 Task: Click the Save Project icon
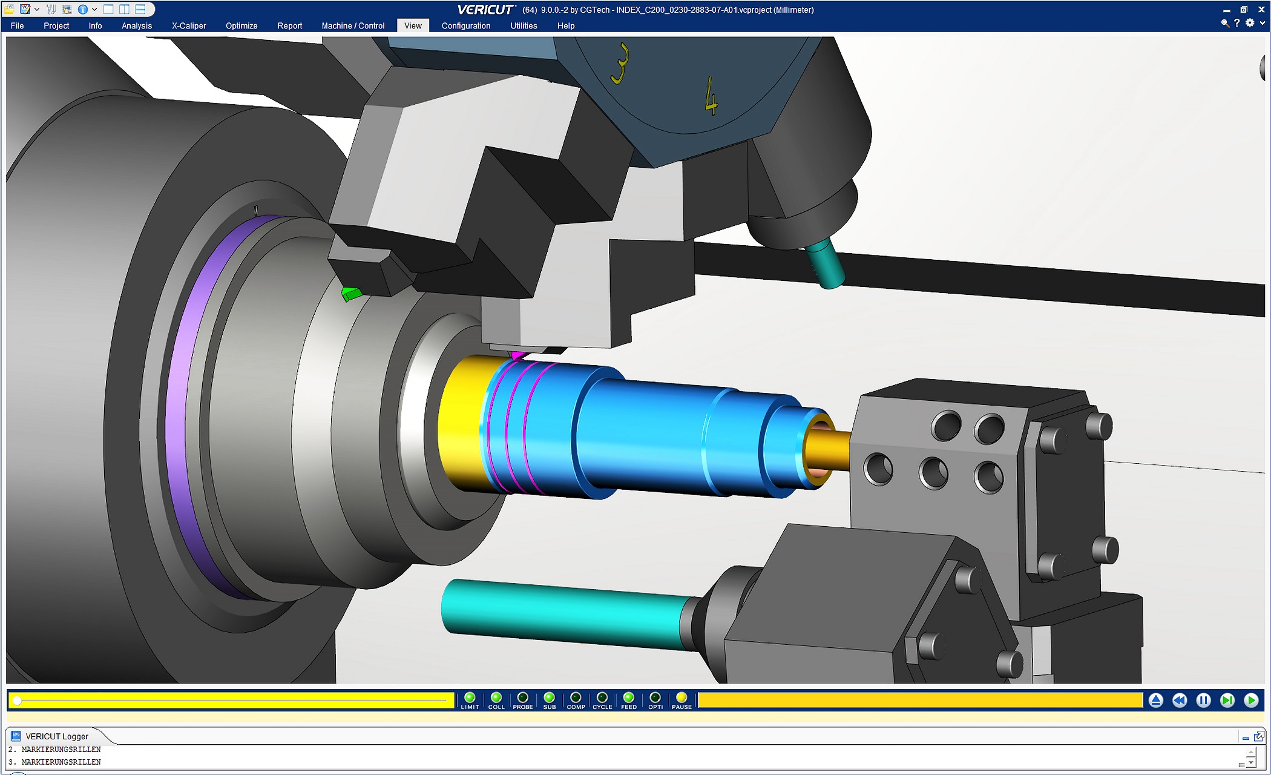pyautogui.click(x=25, y=9)
